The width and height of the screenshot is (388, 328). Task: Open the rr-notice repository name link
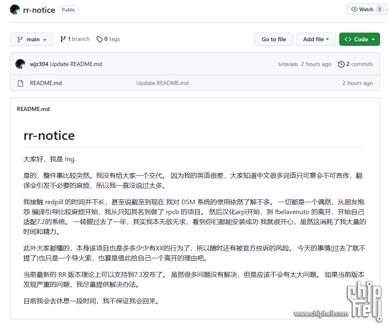click(x=39, y=10)
